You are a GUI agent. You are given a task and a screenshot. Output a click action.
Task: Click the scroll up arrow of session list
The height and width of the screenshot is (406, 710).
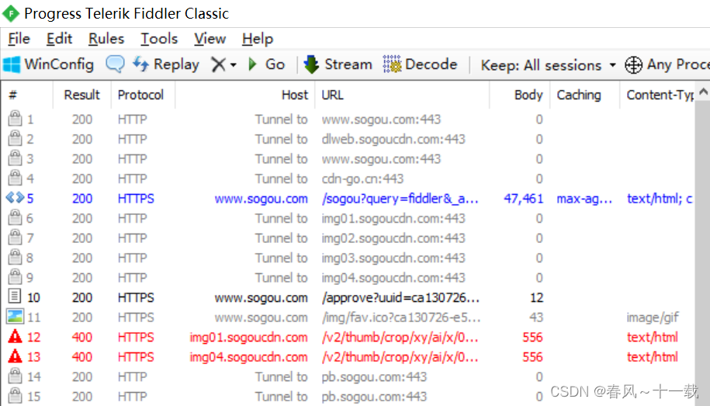[703, 92]
